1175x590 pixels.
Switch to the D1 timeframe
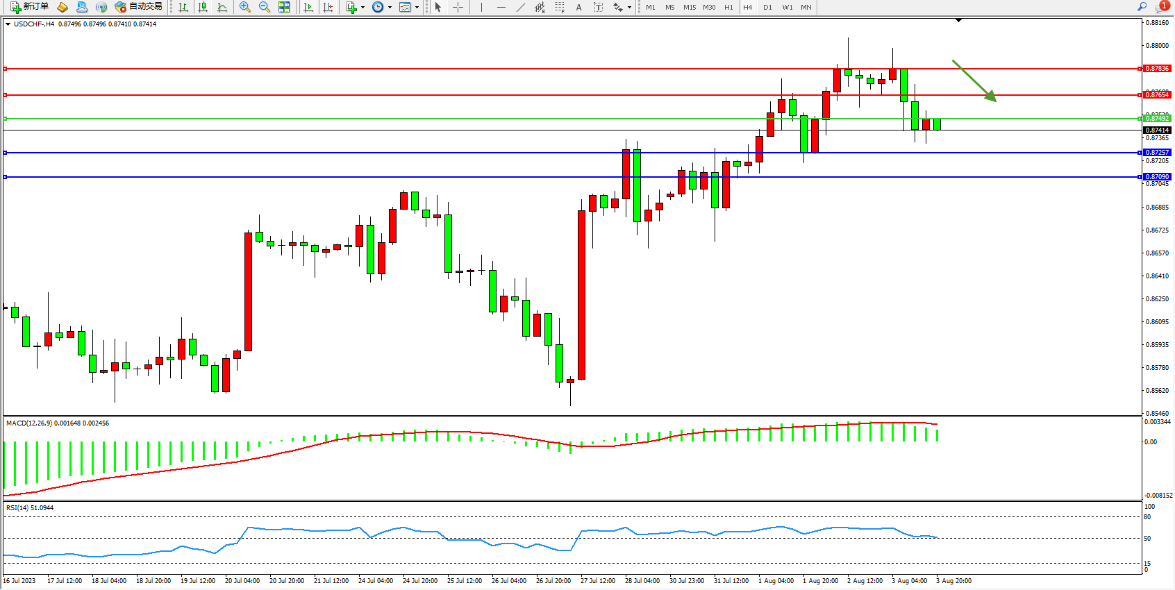[767, 7]
